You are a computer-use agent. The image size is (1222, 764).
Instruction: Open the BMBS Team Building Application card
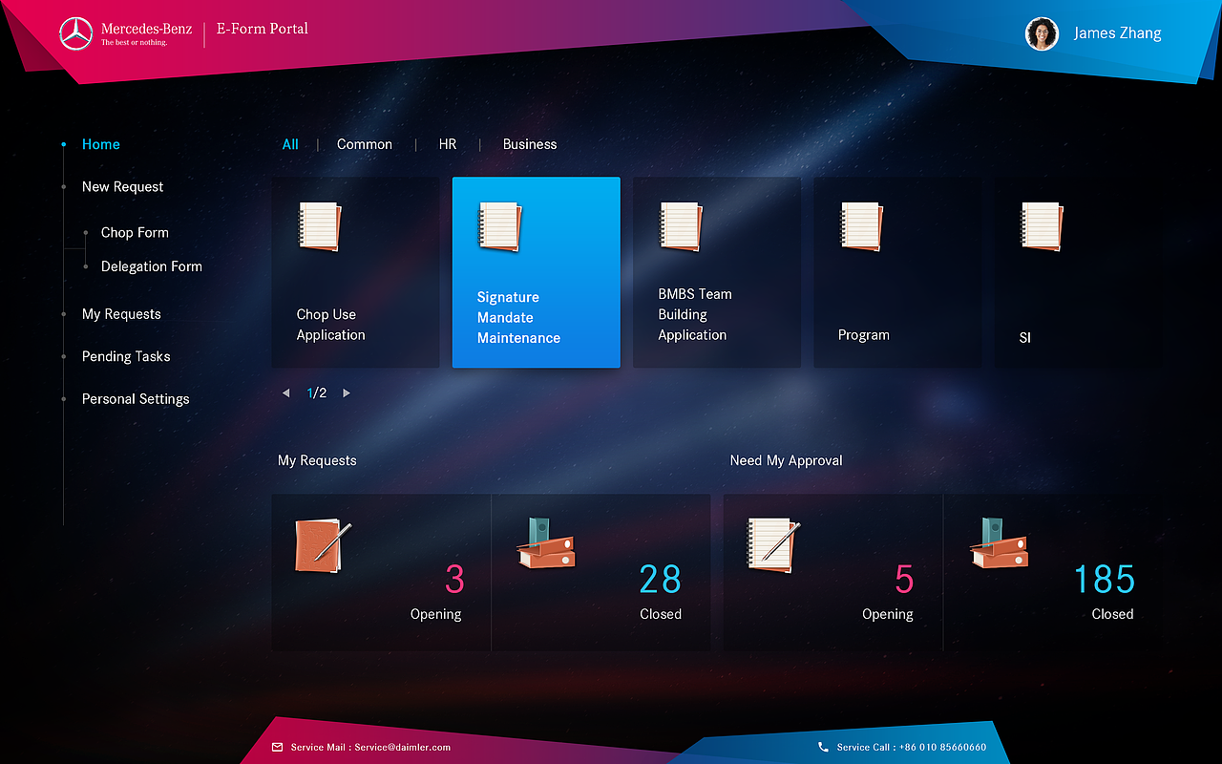[x=717, y=272]
